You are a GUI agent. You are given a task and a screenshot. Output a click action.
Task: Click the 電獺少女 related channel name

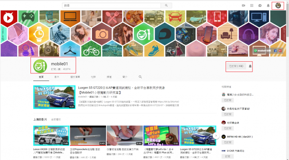(x=240, y=95)
